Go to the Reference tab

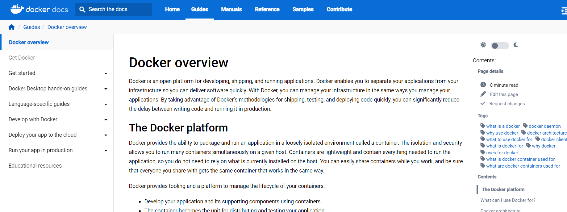(x=267, y=10)
